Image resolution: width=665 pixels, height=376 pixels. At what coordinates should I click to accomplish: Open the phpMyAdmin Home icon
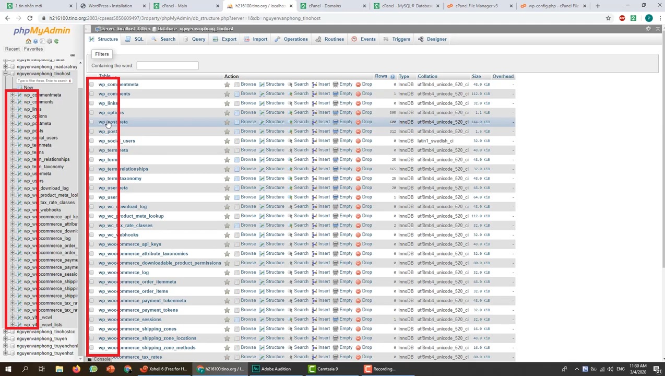[28, 41]
